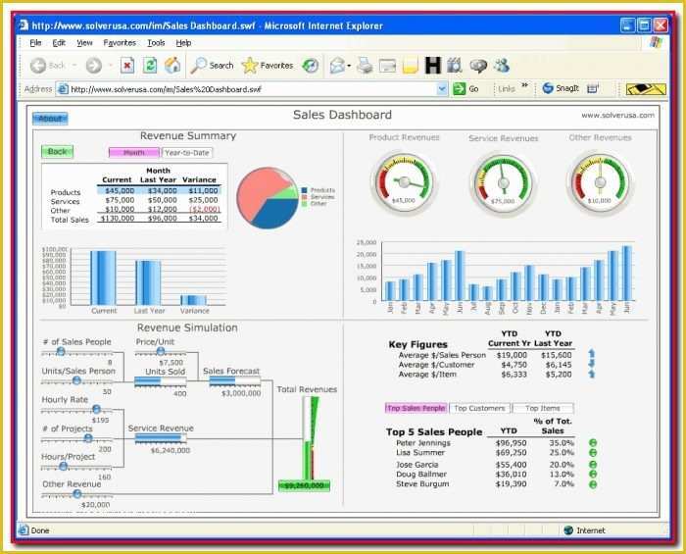Click the blue Products legend swatch

[305, 190]
